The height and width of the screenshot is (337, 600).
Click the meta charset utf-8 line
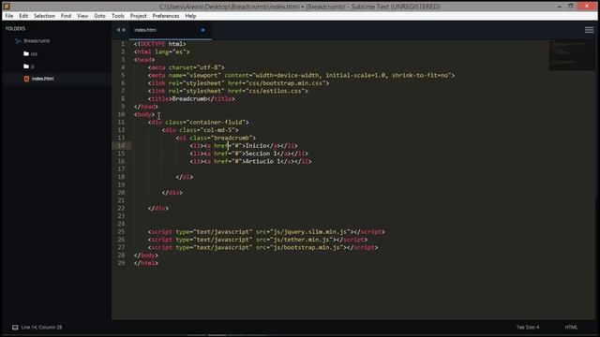pos(187,67)
